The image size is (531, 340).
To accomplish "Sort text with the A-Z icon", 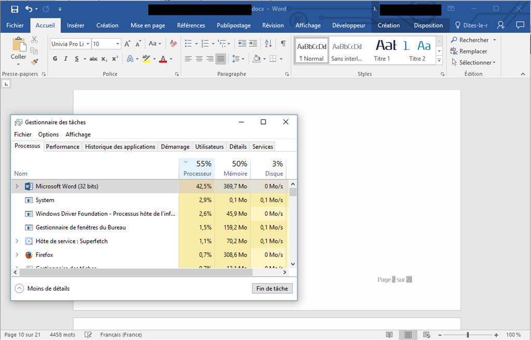I will point(268,44).
